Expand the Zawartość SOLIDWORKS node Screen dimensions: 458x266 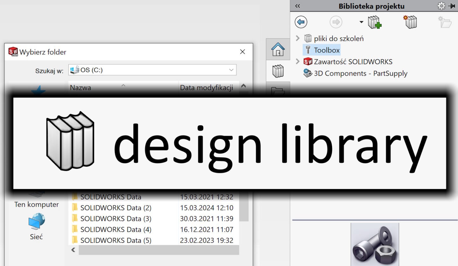(x=298, y=61)
